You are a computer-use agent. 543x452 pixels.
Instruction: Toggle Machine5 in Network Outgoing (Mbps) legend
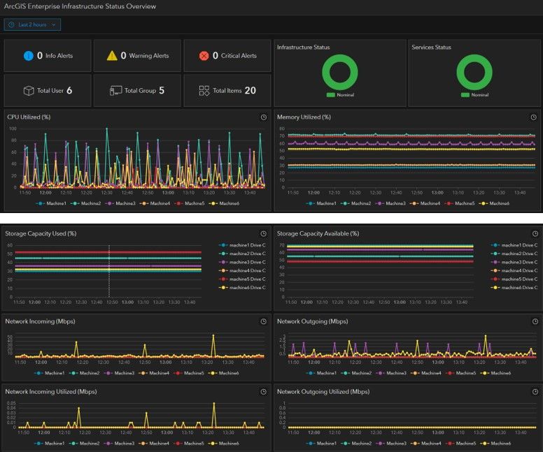(460, 373)
